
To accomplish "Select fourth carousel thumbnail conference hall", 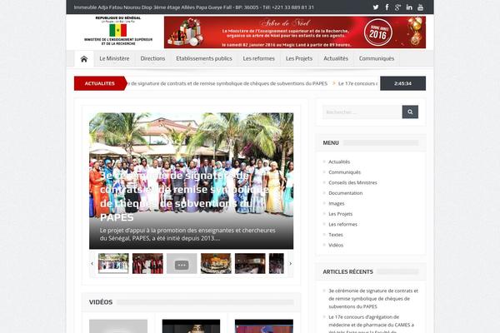I will pos(216,264).
